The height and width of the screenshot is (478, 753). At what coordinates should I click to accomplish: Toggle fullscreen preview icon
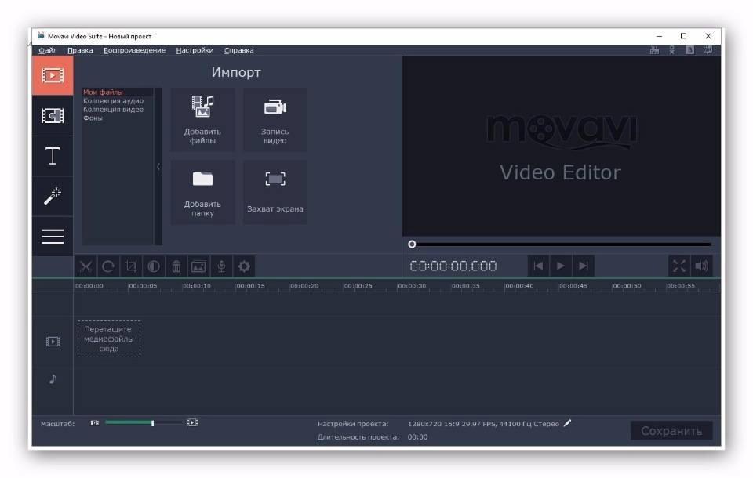pos(679,266)
